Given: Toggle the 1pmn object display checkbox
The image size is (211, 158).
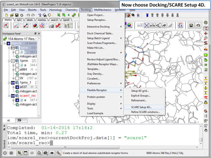Looking at the screenshot, I should pyautogui.click(x=13, y=61).
